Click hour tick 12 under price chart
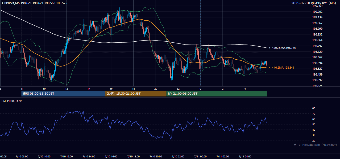This screenshot has height=159, width=340. pyautogui.click(x=67, y=89)
